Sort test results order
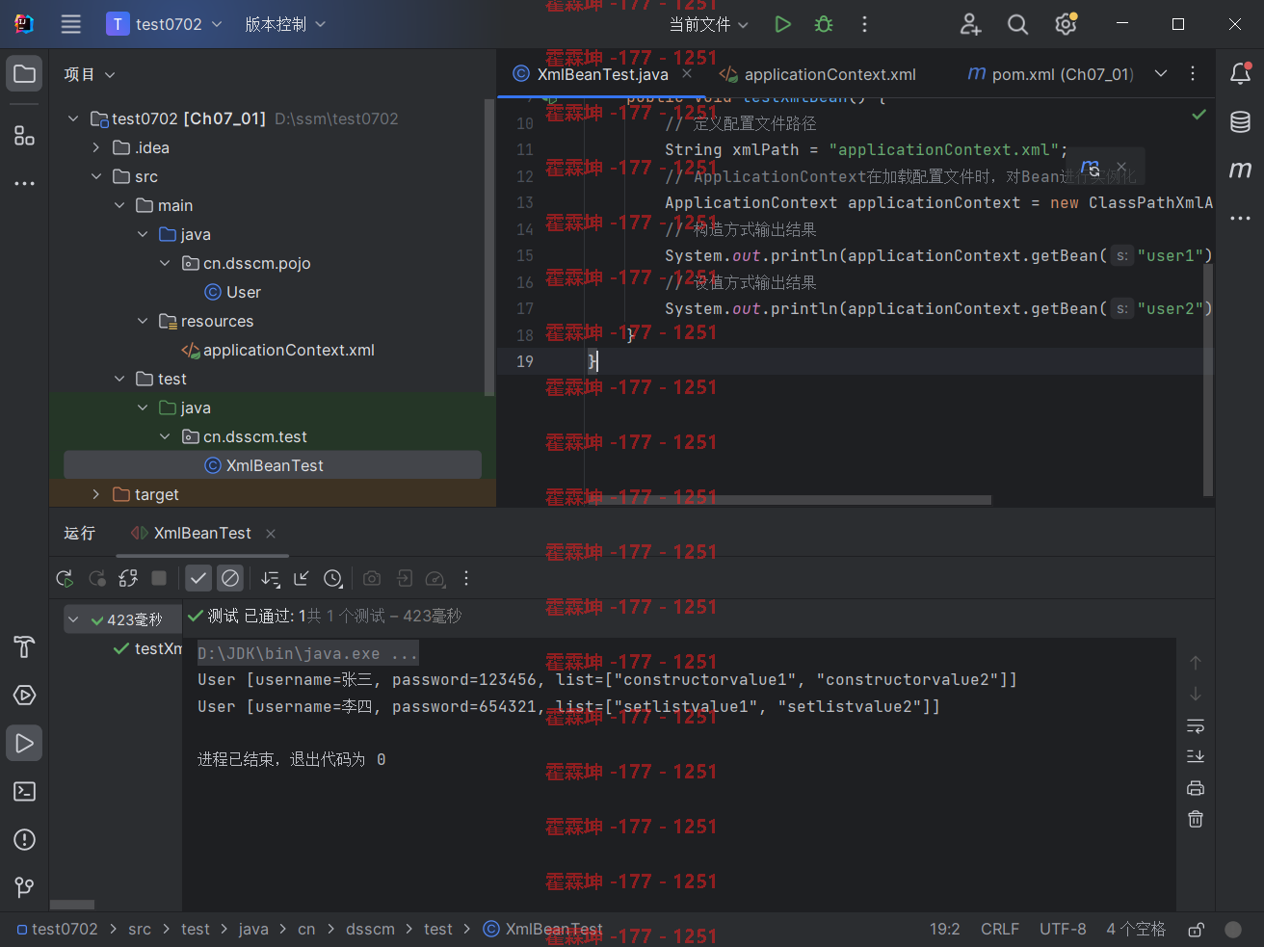The image size is (1264, 947). 271,578
